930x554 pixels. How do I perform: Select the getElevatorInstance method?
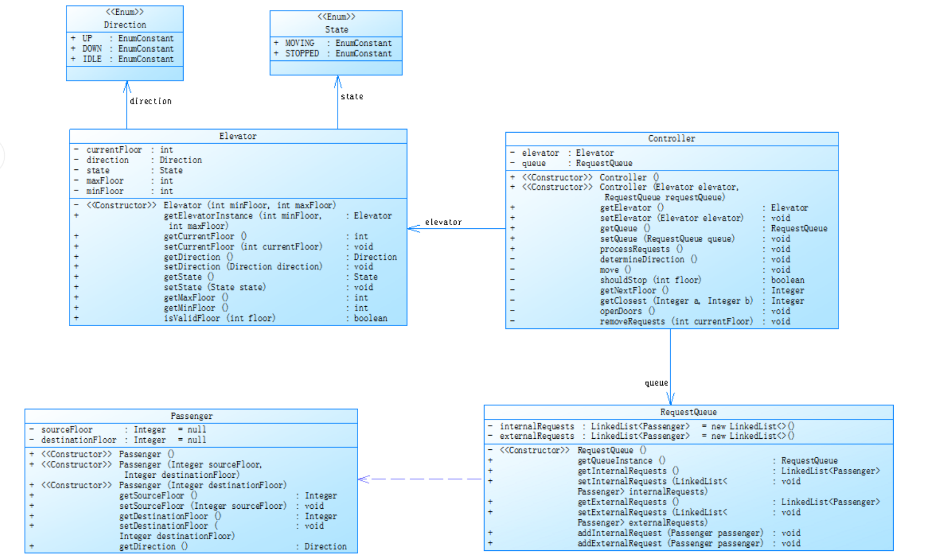coord(233,221)
